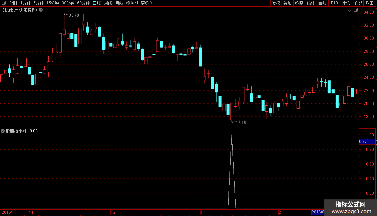The height and width of the screenshot is (216, 377).
Task: Click the 统计 statistics button
Action: 311,3
